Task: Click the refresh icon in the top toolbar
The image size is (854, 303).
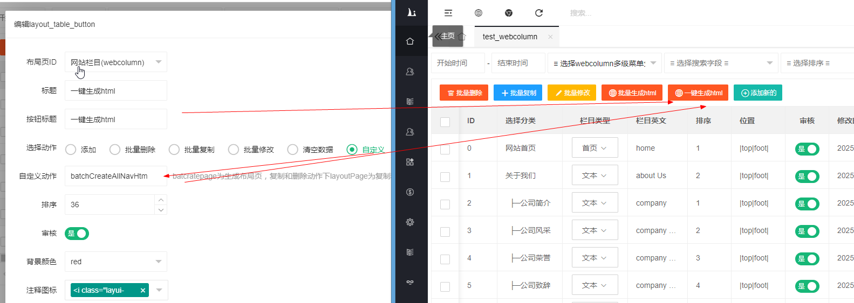Action: (539, 13)
